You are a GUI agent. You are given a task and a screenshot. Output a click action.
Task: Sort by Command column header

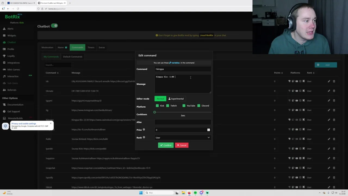(x=52, y=73)
